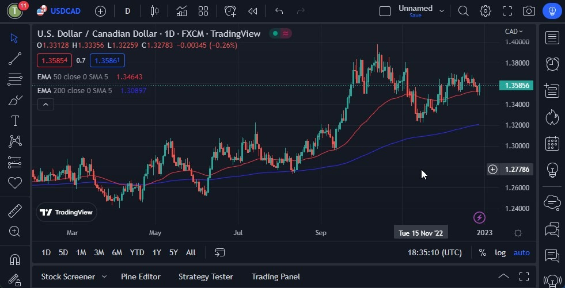Select the text annotation tool
The width and height of the screenshot is (565, 288).
click(15, 121)
